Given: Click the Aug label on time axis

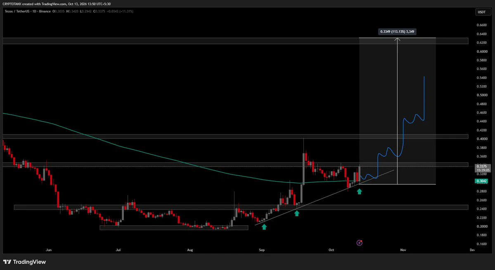Looking at the screenshot, I should click(x=190, y=250).
